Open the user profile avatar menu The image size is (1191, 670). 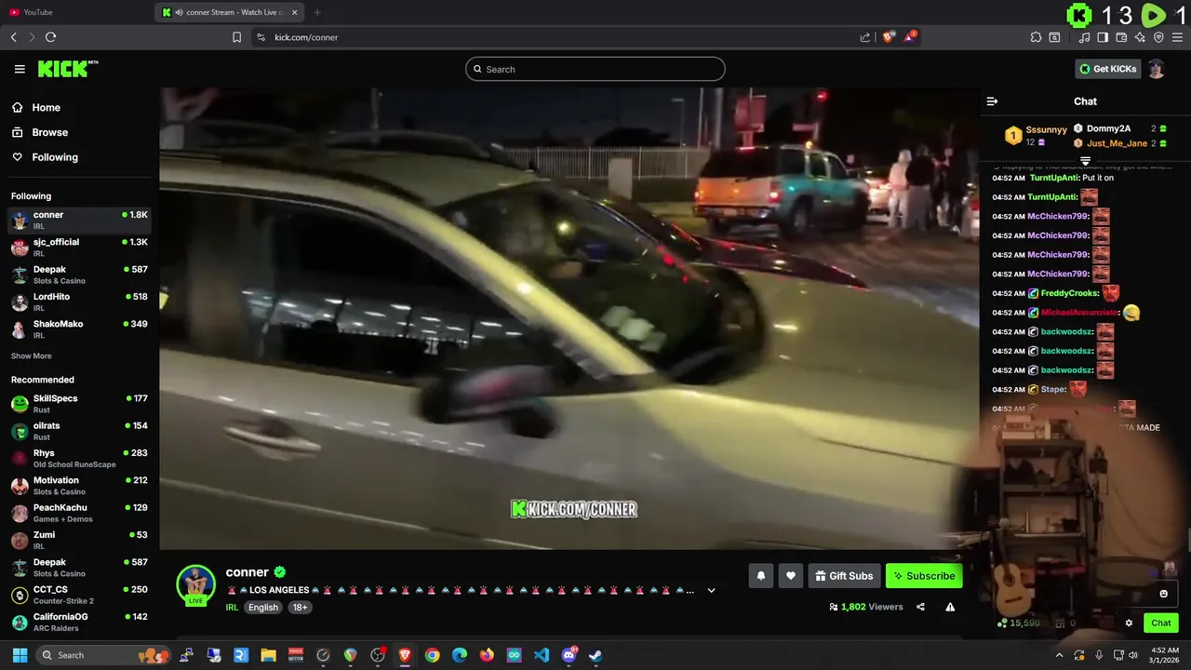pyautogui.click(x=1157, y=69)
